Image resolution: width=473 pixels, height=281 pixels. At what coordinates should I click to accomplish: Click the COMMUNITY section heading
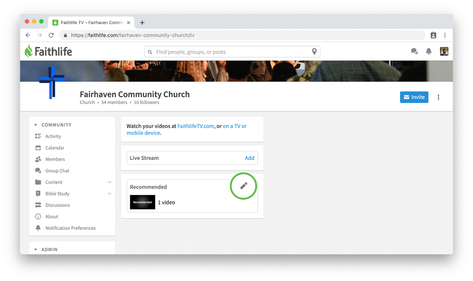pyautogui.click(x=56, y=125)
